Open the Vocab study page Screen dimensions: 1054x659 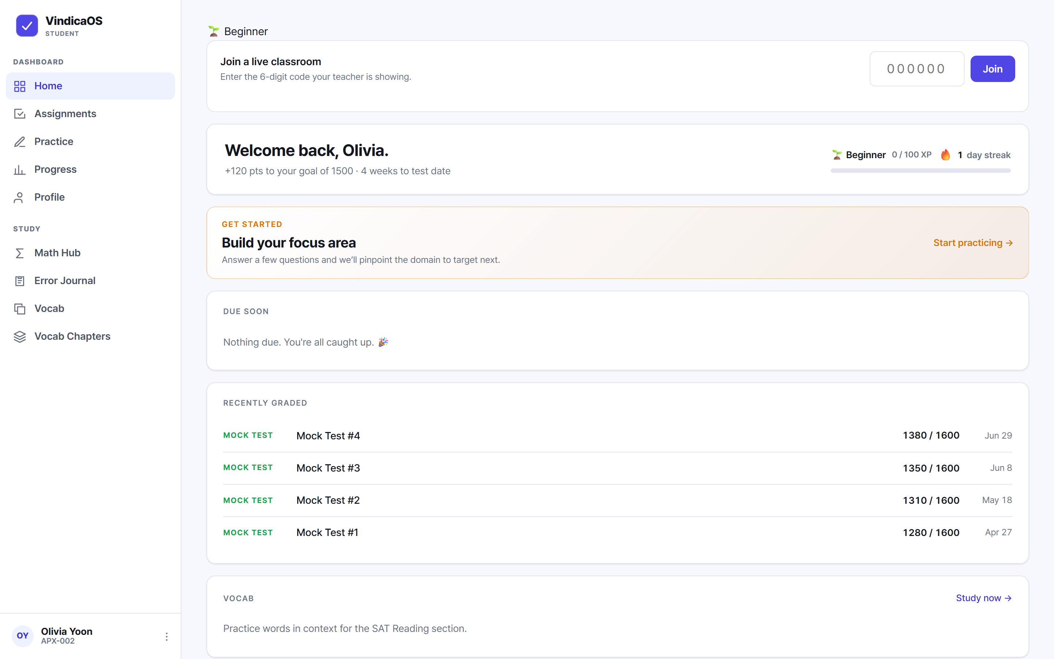[x=90, y=309]
